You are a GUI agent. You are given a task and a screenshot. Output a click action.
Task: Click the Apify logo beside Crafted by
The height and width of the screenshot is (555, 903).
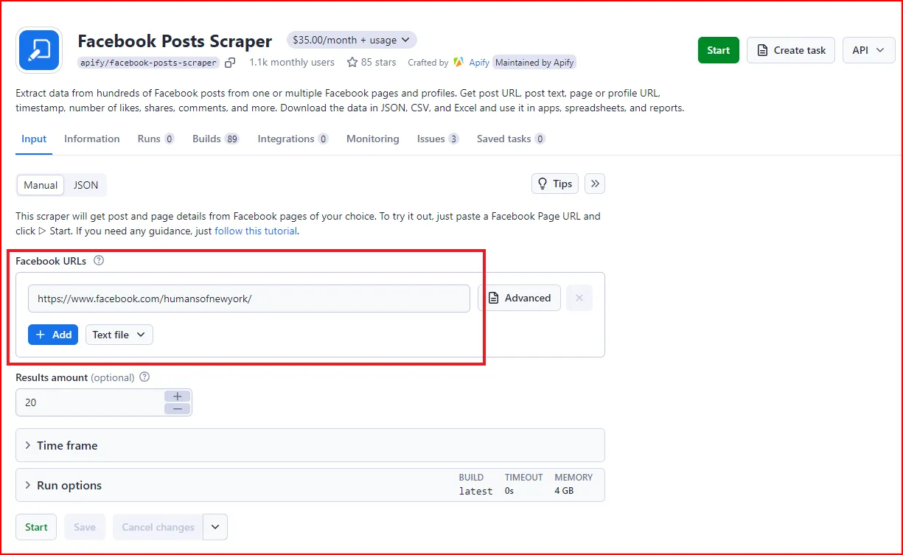click(459, 63)
